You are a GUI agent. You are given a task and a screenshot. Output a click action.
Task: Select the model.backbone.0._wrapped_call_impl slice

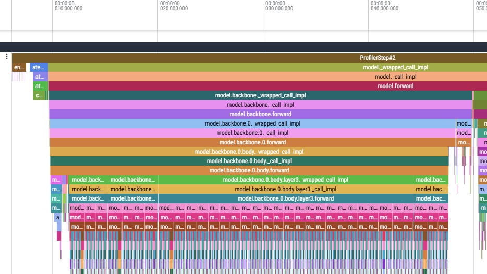click(252, 123)
